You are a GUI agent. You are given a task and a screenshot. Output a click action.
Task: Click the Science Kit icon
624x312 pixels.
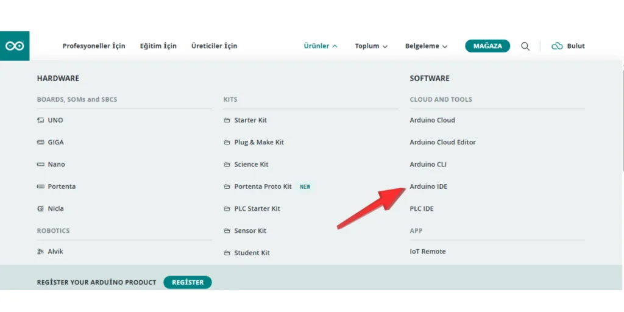227,165
